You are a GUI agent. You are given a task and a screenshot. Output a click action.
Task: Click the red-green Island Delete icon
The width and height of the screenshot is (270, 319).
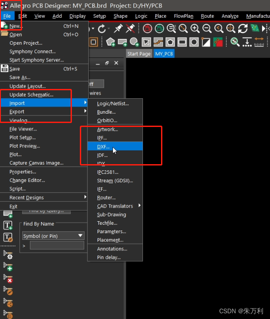tap(218, 42)
